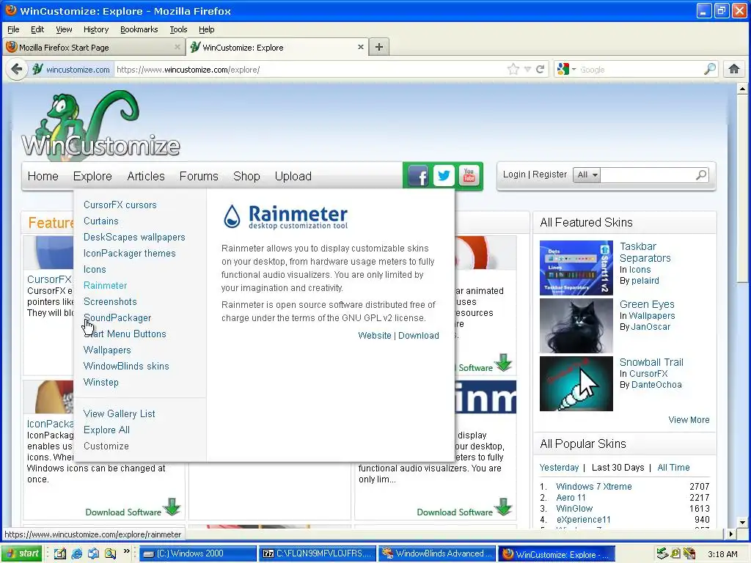The width and height of the screenshot is (751, 563).
Task: Click the vertical scrollbar down arrow
Action: [x=742, y=522]
